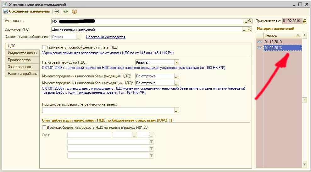Minimize the Учетная политика учреждений window

pyautogui.click(x=294, y=4)
